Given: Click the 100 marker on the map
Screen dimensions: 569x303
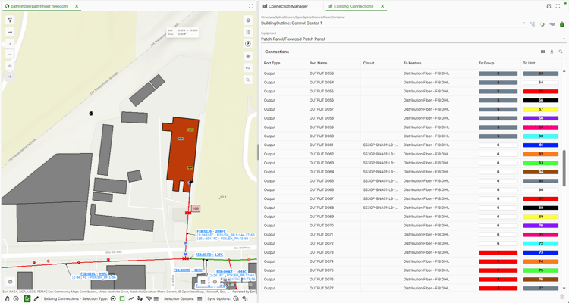Looking at the screenshot, I should coord(196,208).
